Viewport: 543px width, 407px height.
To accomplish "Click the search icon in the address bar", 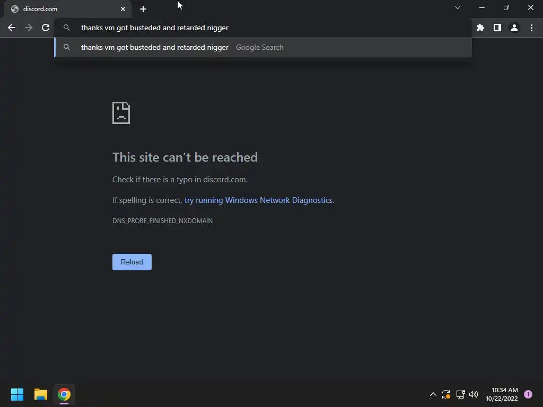I will (67, 28).
